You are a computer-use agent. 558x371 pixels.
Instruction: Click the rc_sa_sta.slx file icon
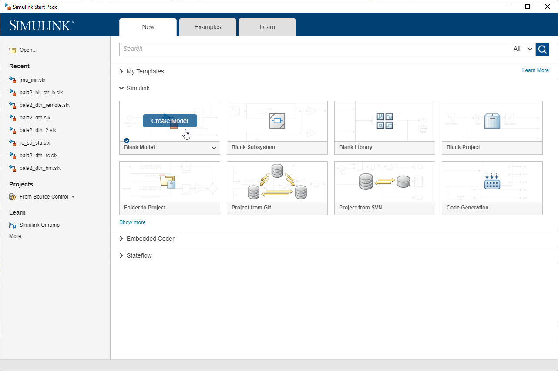13,143
